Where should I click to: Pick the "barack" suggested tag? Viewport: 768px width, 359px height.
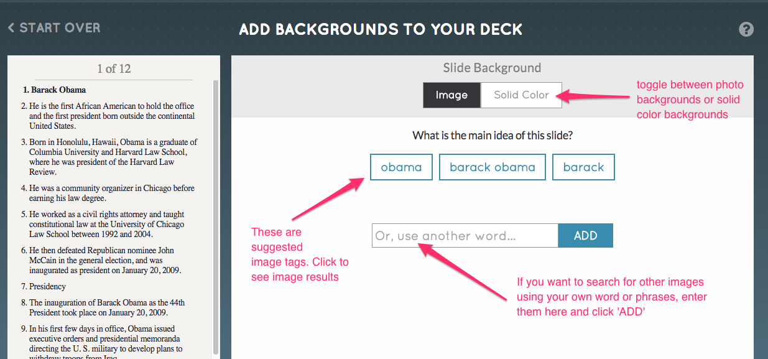tap(583, 167)
